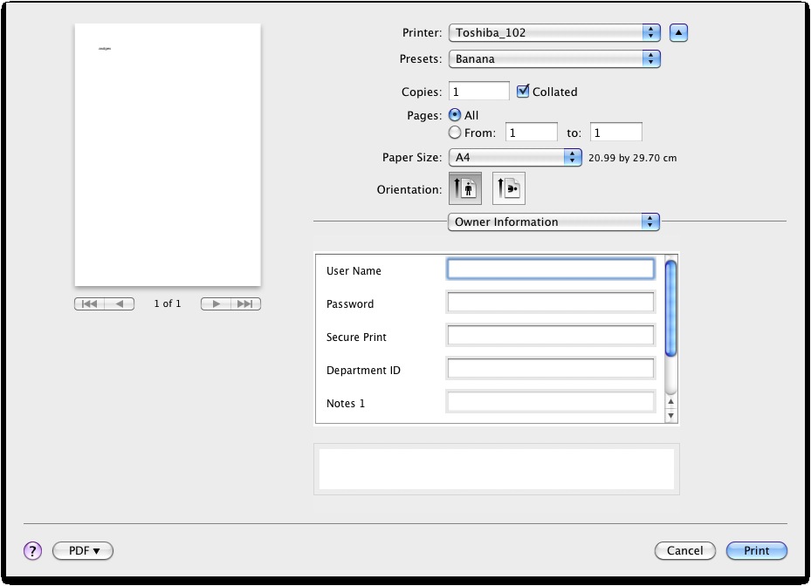The image size is (811, 586).
Task: Go to last page in preview
Action: coord(245,303)
